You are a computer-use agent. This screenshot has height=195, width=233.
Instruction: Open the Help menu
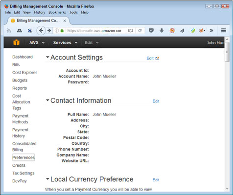click(x=85, y=12)
